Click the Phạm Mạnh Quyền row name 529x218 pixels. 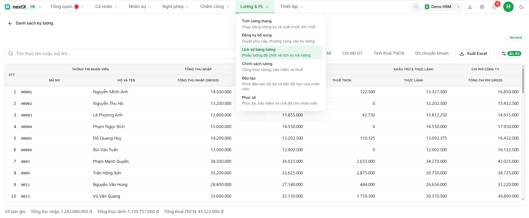pyautogui.click(x=111, y=161)
